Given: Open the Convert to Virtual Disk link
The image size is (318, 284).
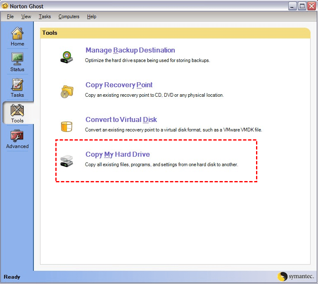Looking at the screenshot, I should [x=121, y=119].
